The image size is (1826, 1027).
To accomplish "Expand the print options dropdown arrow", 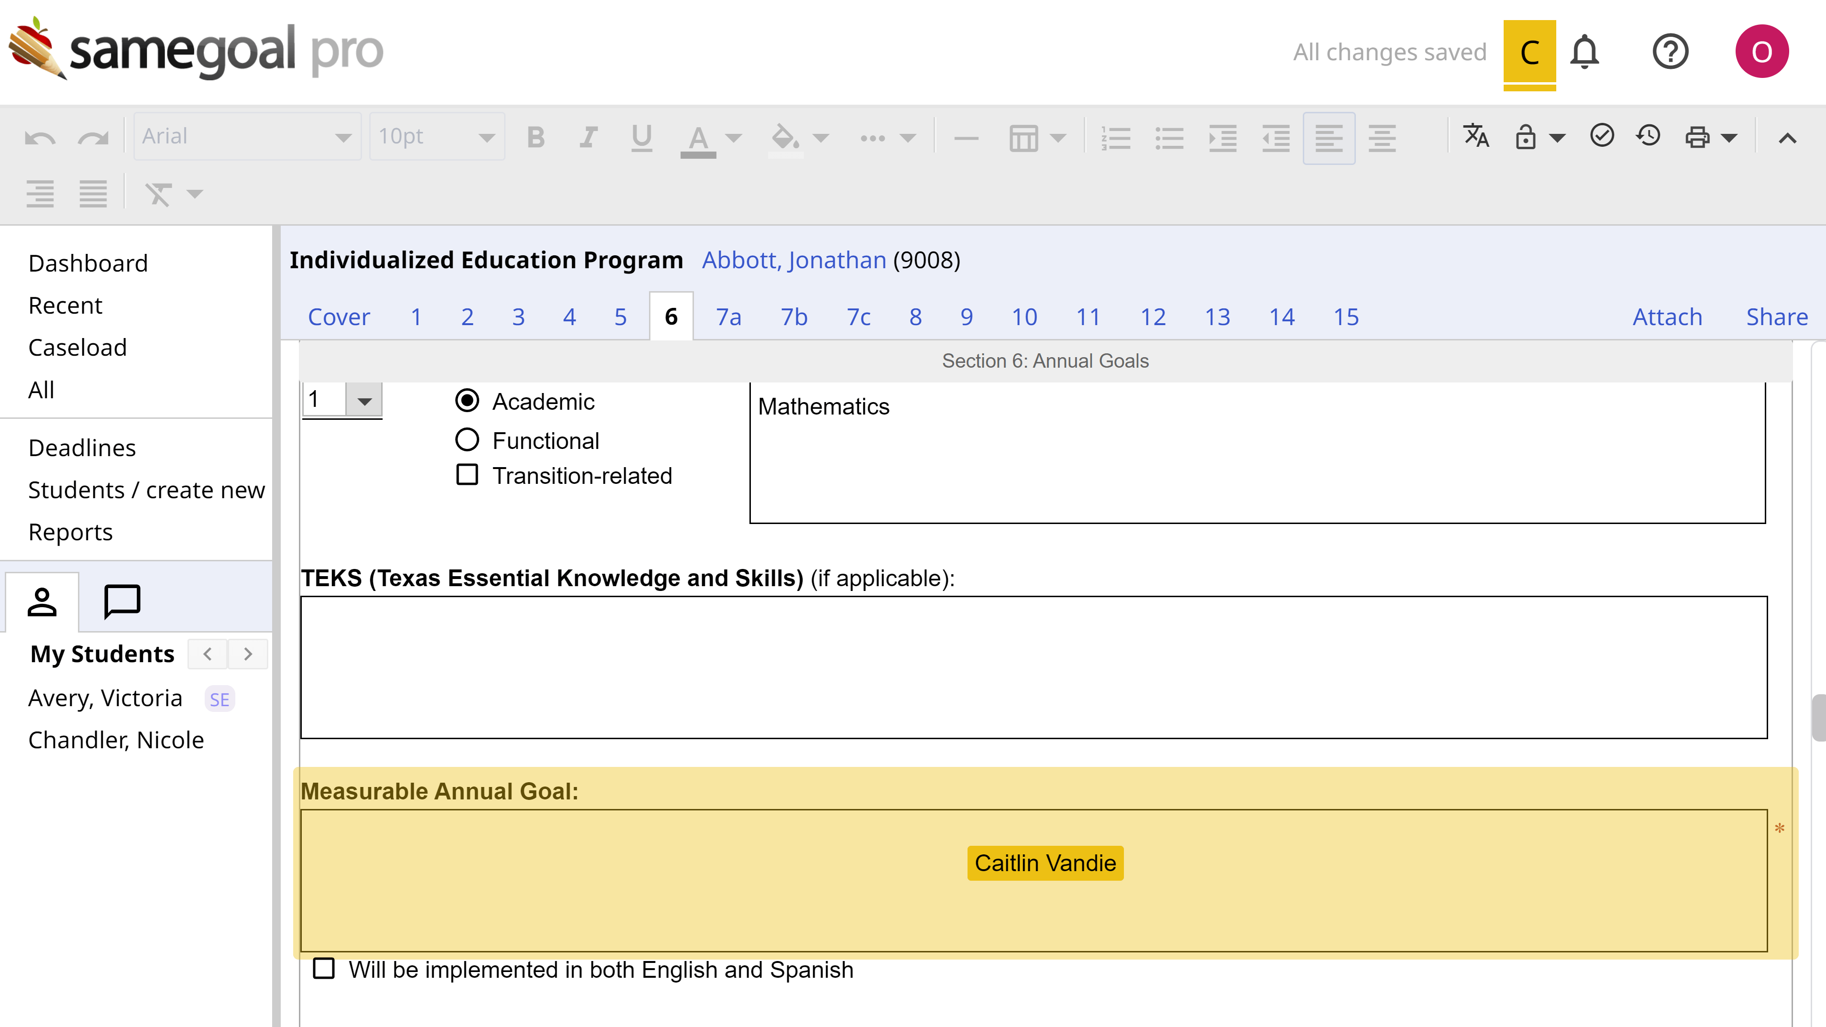I will click(1729, 138).
